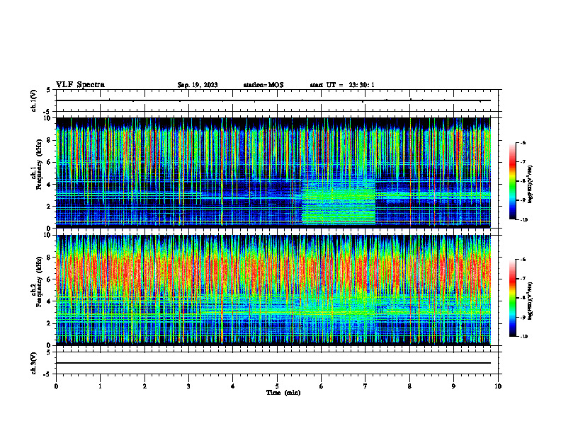Select the date text "Sep. 19, 2023"

tap(198, 85)
